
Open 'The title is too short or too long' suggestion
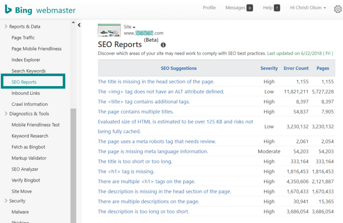[x=135, y=162]
